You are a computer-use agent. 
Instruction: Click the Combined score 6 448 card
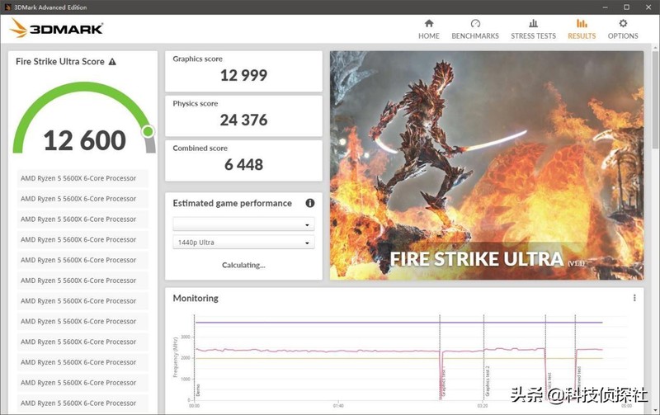243,160
